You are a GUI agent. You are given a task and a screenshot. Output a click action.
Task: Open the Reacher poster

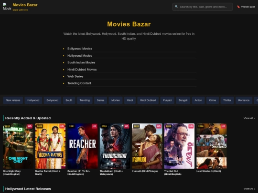click(x=83, y=146)
